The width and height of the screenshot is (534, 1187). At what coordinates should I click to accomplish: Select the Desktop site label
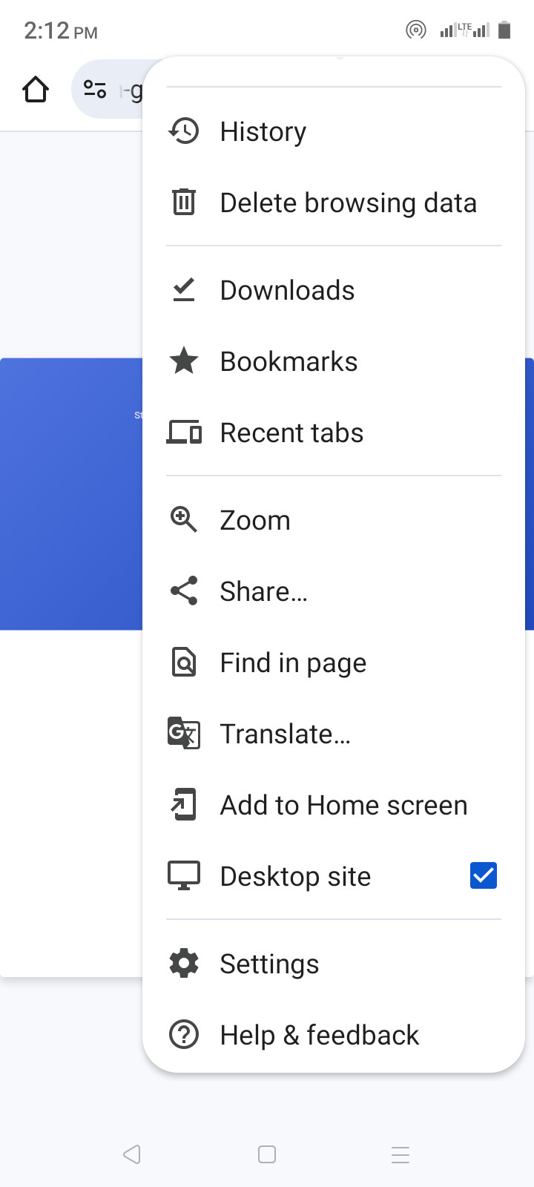click(295, 876)
